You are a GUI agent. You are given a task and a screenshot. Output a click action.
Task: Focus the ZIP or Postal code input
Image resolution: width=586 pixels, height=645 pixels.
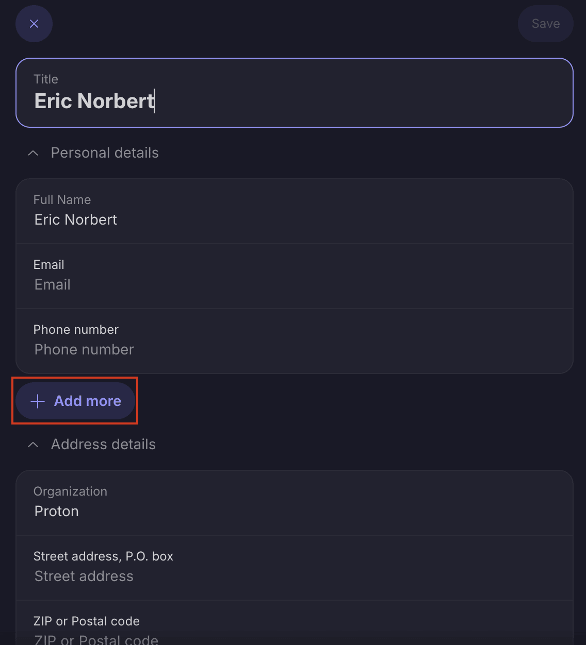click(96, 639)
